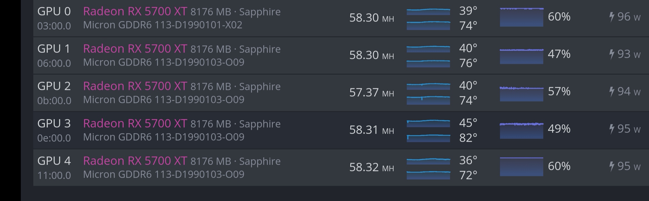
Task: Select GPU 3 Radeon RX 5700 XT name
Action: pos(135,123)
